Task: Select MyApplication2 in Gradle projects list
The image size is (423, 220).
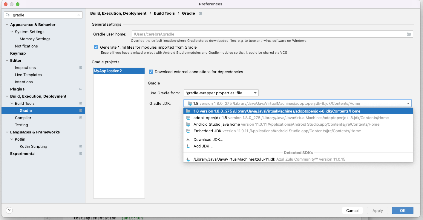Action: (119, 71)
